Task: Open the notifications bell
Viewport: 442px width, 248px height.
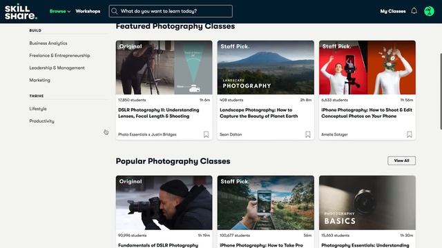Action: point(414,11)
